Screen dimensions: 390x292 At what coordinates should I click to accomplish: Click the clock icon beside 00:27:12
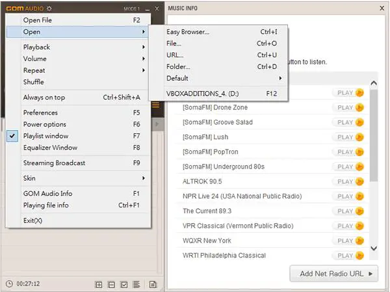point(9,284)
